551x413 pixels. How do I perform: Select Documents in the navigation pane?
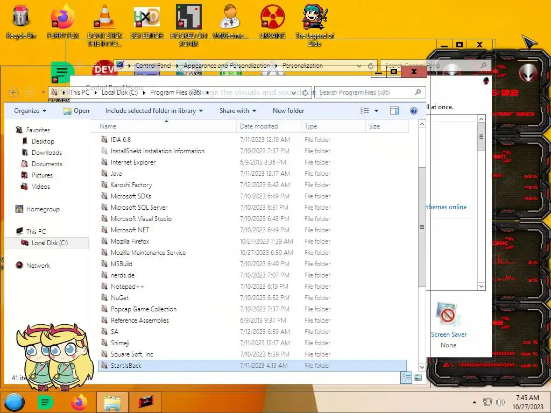coord(47,163)
